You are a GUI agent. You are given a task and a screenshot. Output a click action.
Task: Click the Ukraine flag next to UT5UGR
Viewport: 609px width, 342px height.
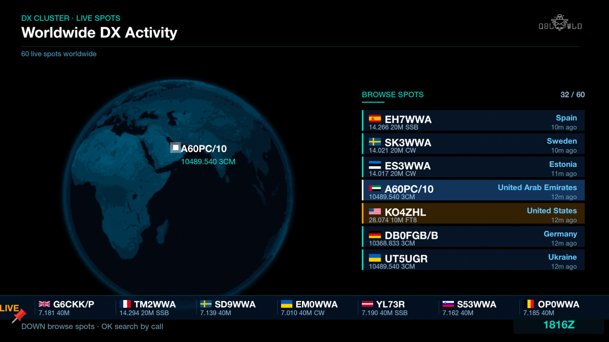click(x=375, y=258)
